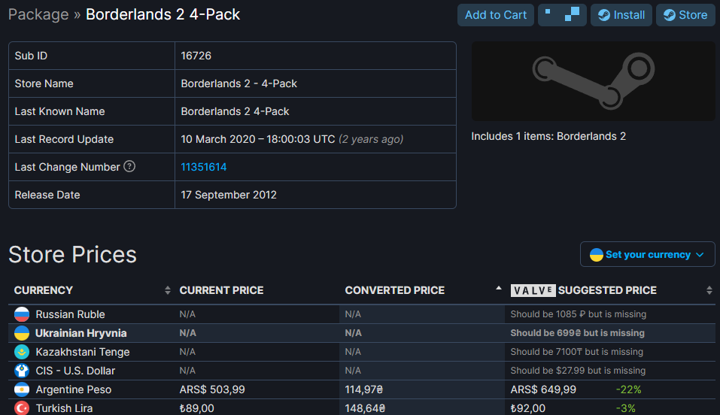Click the ₺89,00 current price

click(196, 408)
